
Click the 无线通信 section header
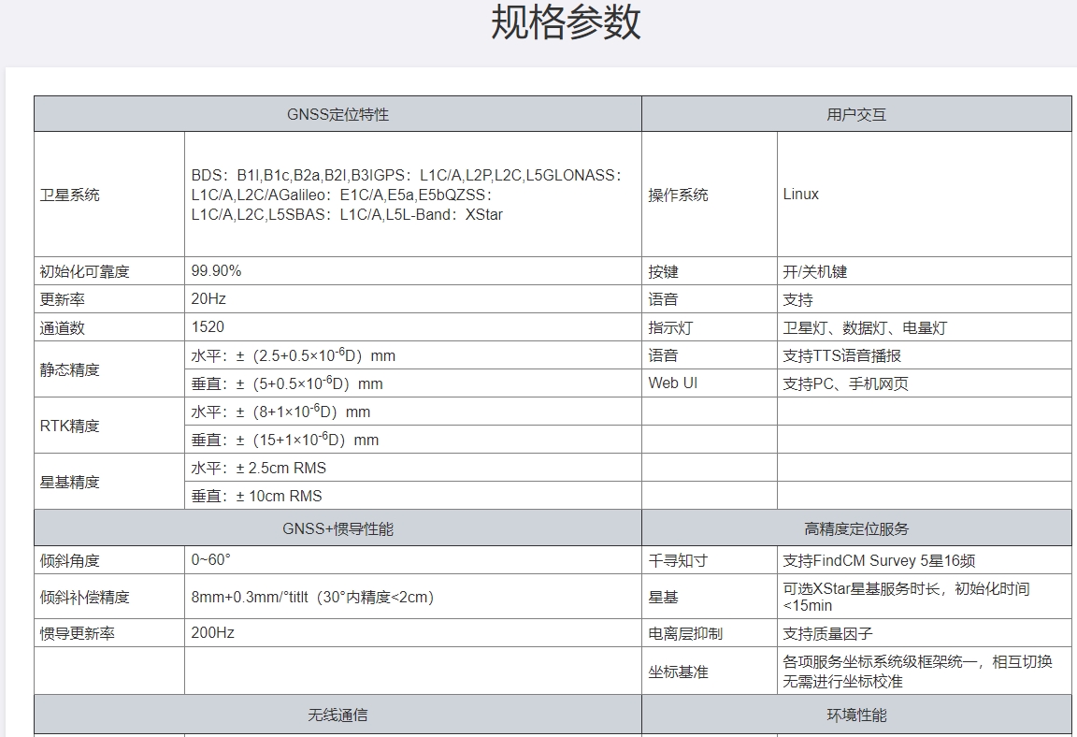point(337,715)
